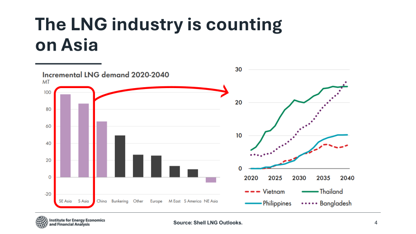Click the 'Bunkering' axis label
Viewport: 416px width, 234px height.
pos(120,201)
